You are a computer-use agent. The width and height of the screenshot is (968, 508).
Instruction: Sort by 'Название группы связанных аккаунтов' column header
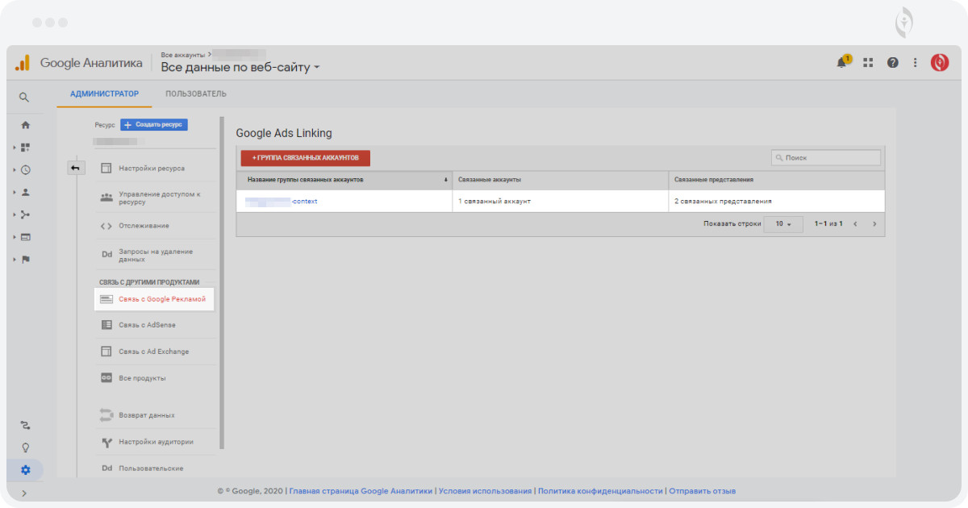(x=305, y=180)
